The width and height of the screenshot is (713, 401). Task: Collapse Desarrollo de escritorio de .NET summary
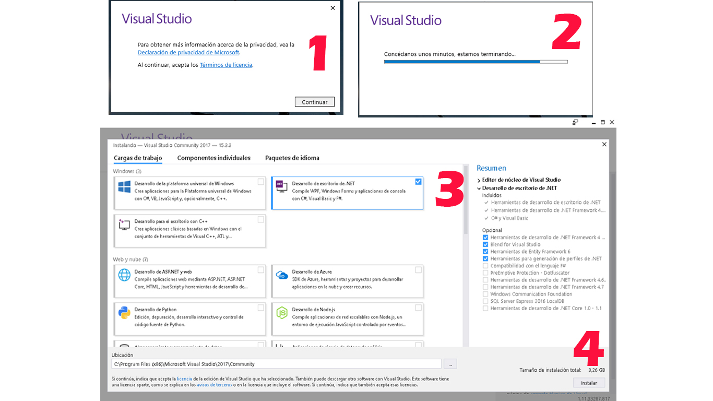[x=479, y=188]
